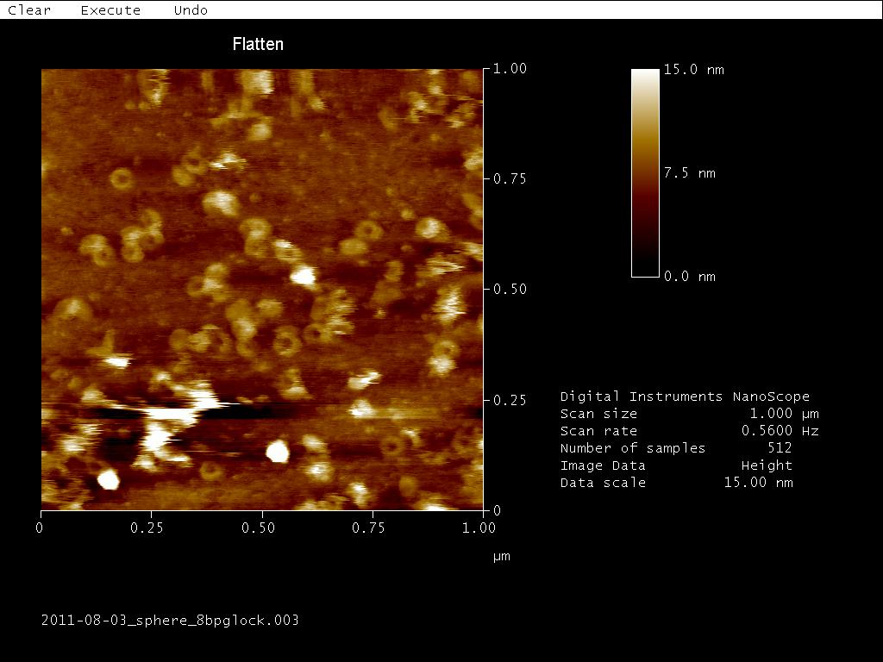Click the 0.0 nm color bar label
Image resolution: width=883 pixels, height=662 pixels.
click(689, 277)
